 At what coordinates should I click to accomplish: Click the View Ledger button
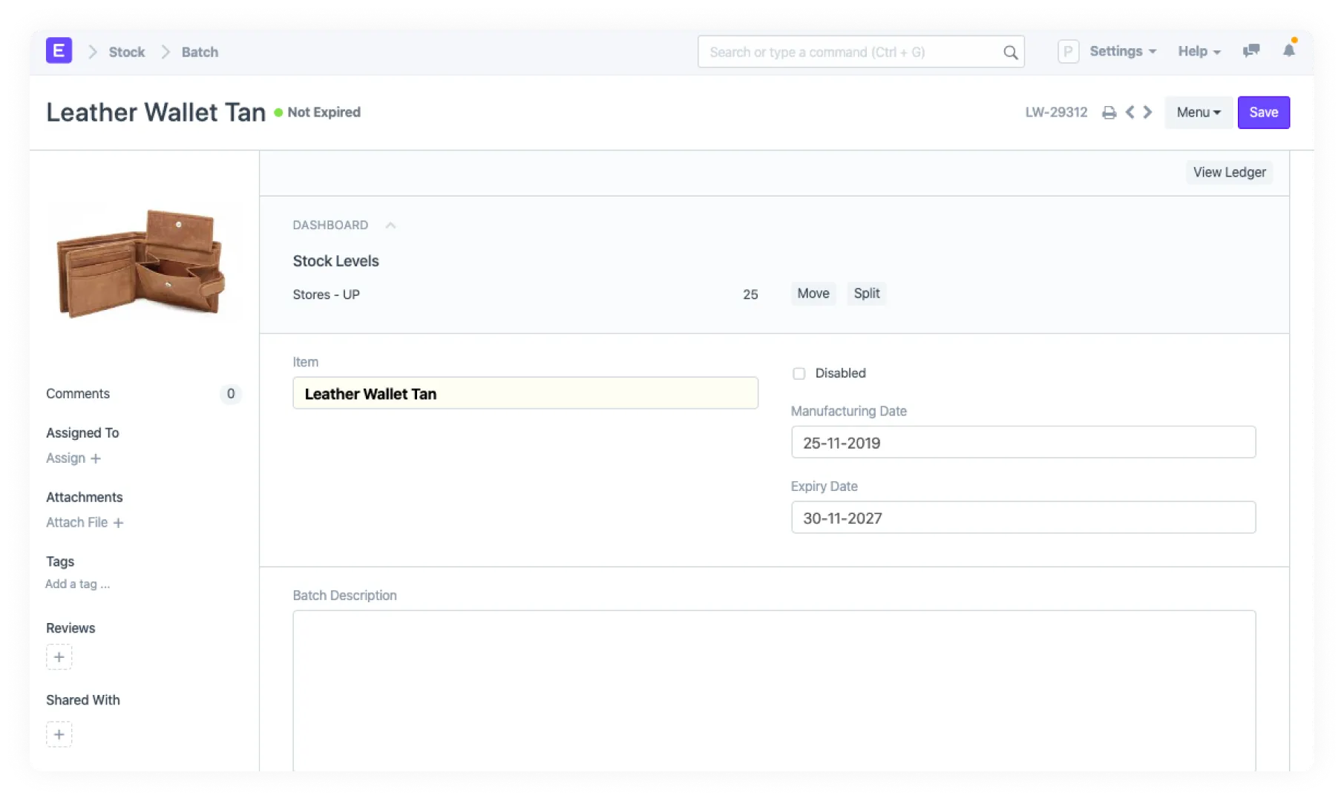point(1229,172)
